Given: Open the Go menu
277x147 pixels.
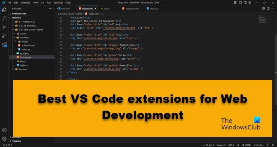Looking at the screenshot, I should pos(42,3).
